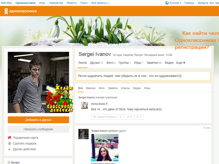Viewport: 219px width, 164px height.
Task: Open the Группы profile tab
Action: [x=125, y=63]
